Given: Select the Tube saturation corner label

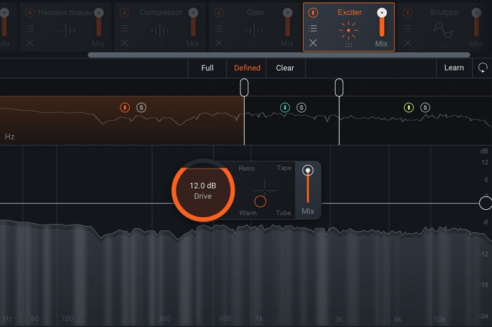Looking at the screenshot, I should 284,213.
